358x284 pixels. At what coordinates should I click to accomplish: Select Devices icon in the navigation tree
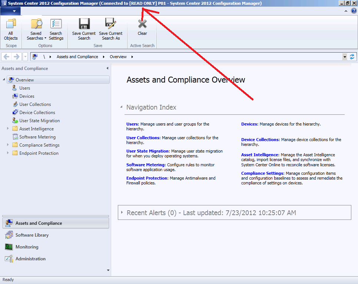[15, 96]
